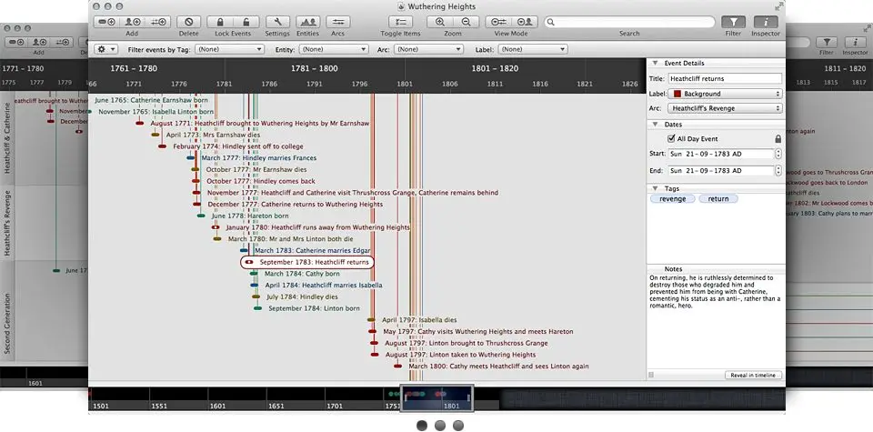Collapse the Dates section triangle
The image size is (873, 432).
(655, 125)
